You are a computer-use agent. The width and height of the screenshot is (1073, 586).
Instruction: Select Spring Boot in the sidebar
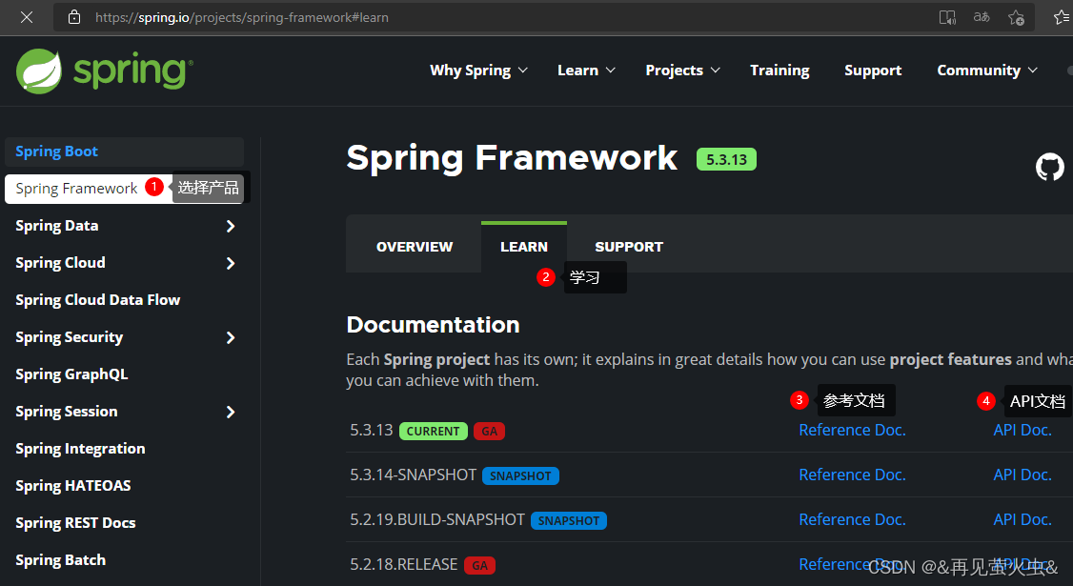pos(56,151)
